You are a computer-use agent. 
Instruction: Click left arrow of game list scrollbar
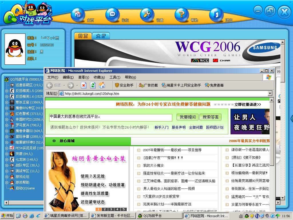7,203
